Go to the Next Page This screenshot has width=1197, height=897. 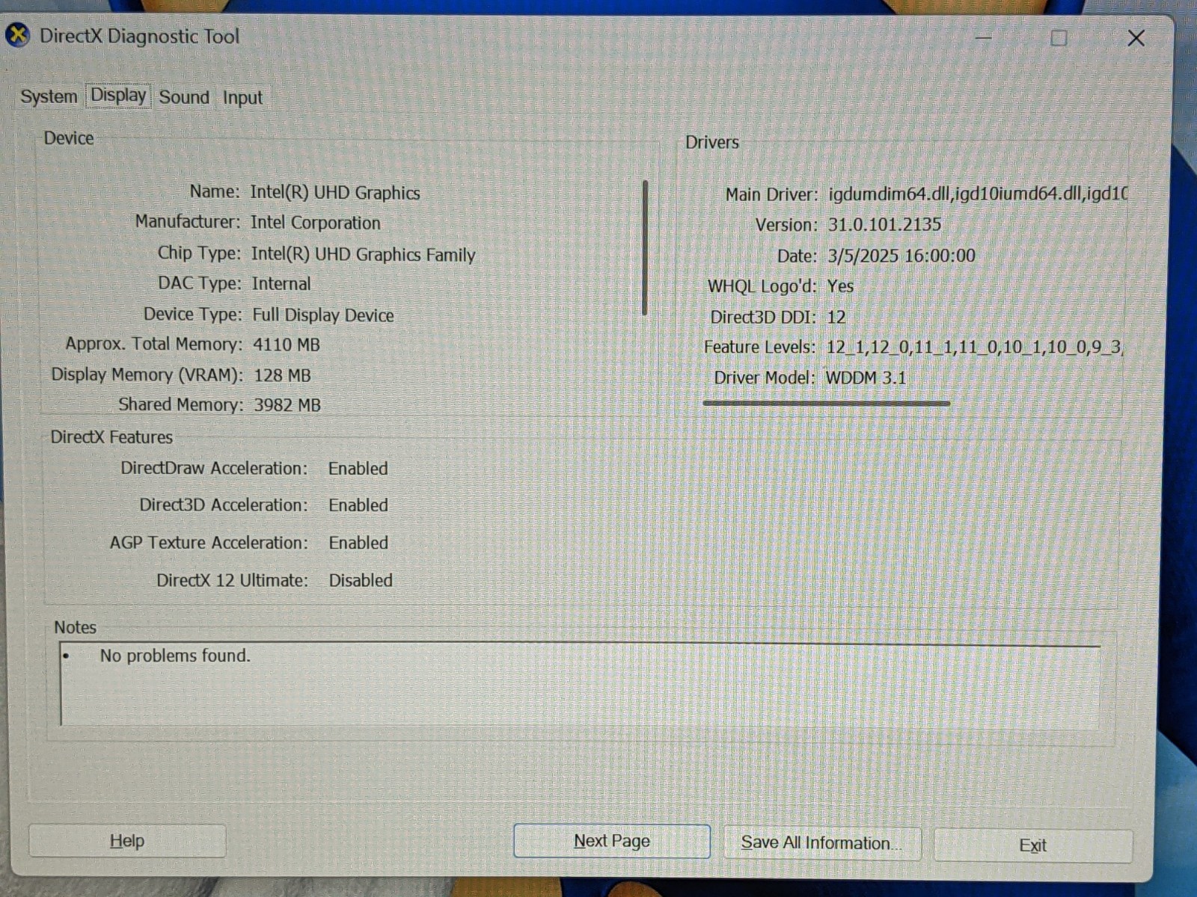612,841
